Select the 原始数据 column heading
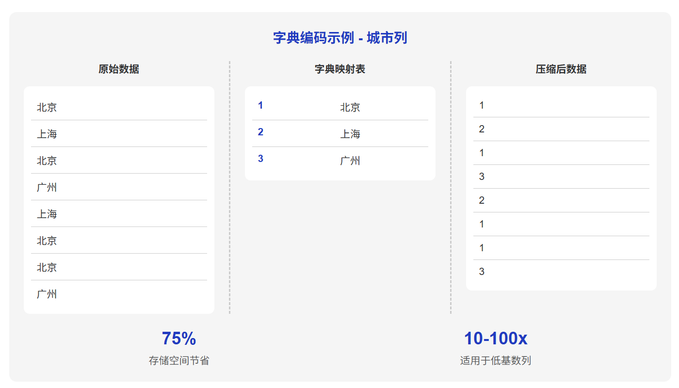Viewport: 679px width, 388px height. coord(119,69)
